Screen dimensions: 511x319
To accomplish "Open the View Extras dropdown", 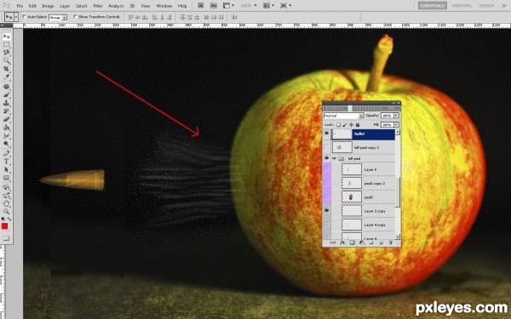I will point(228,6).
